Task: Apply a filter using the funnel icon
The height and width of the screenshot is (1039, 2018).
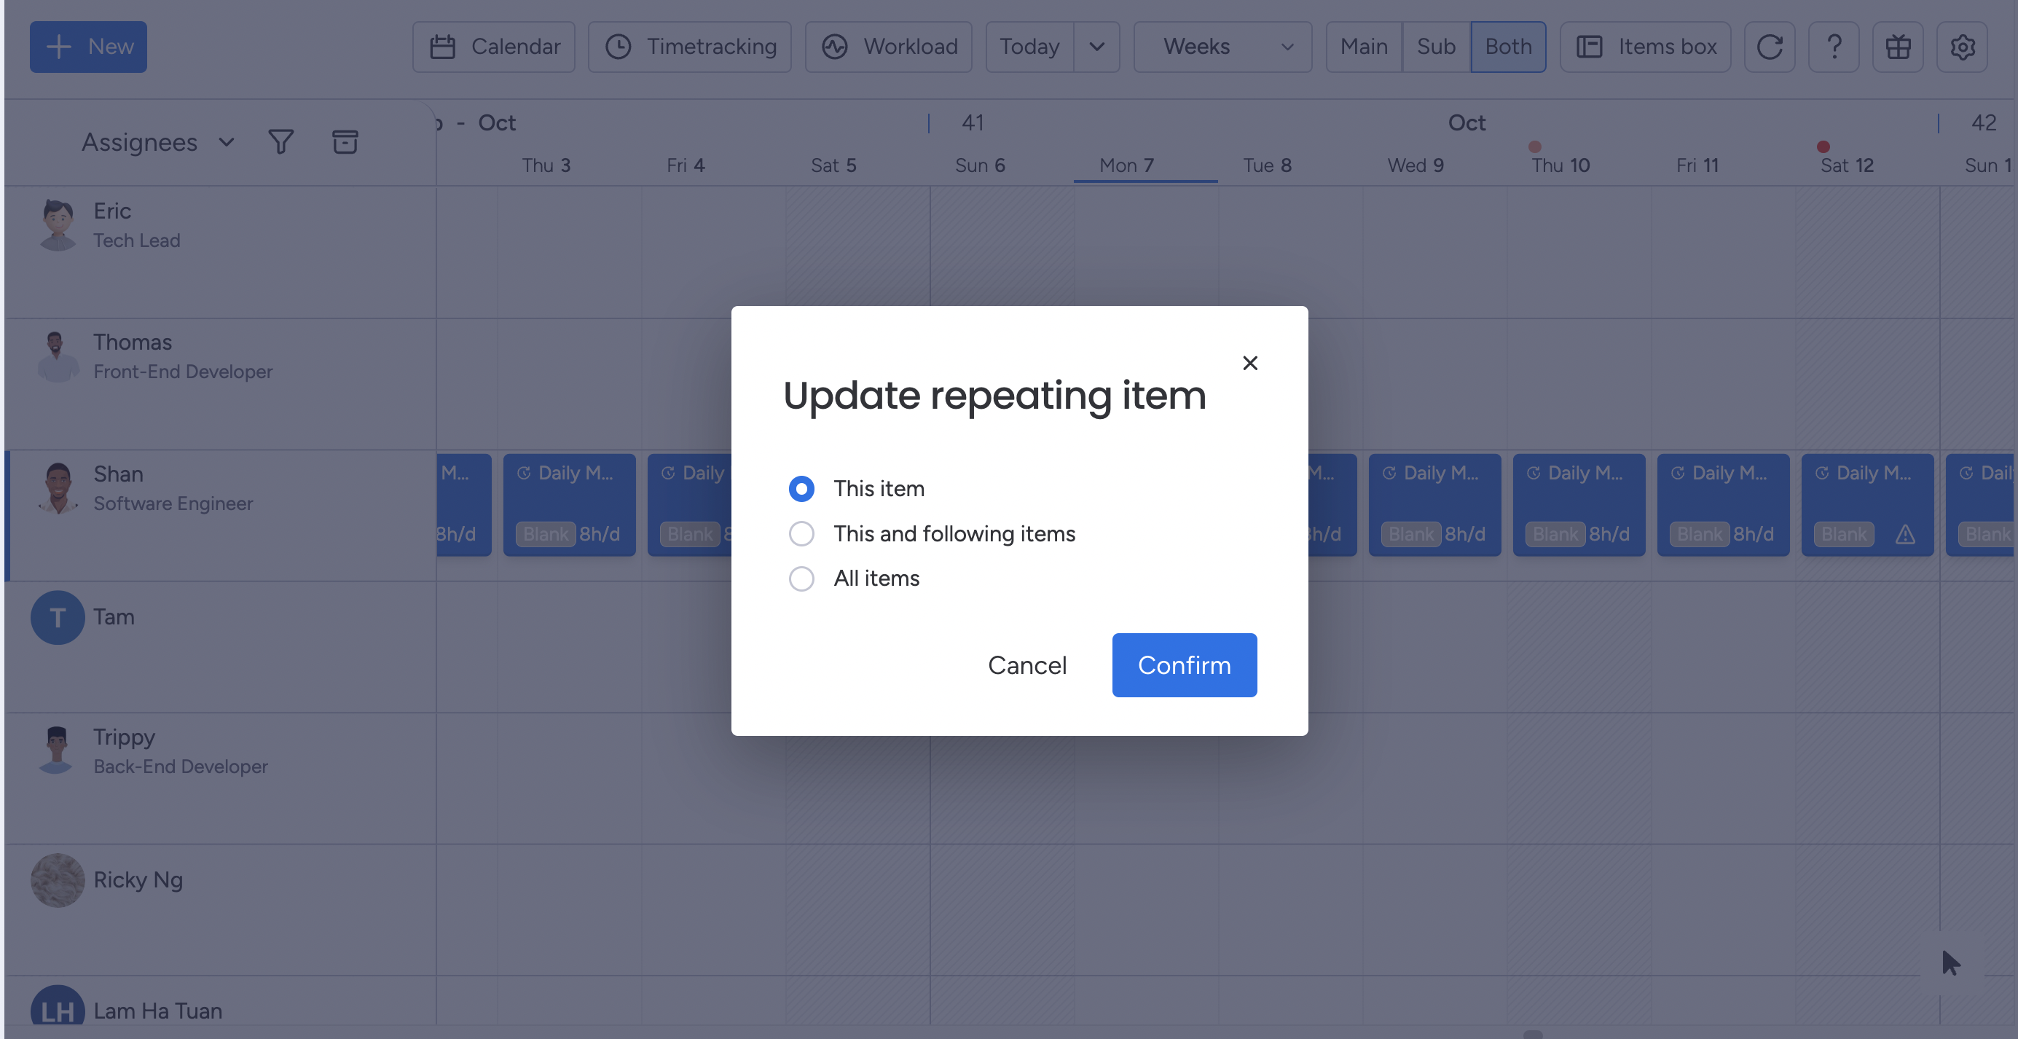Action: 280,142
